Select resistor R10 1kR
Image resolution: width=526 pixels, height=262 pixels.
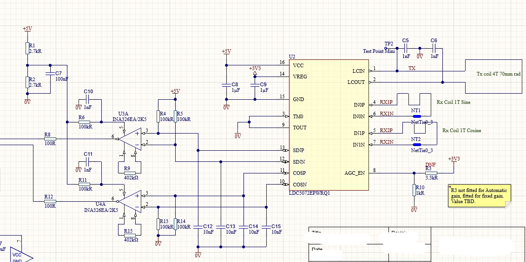click(414, 190)
